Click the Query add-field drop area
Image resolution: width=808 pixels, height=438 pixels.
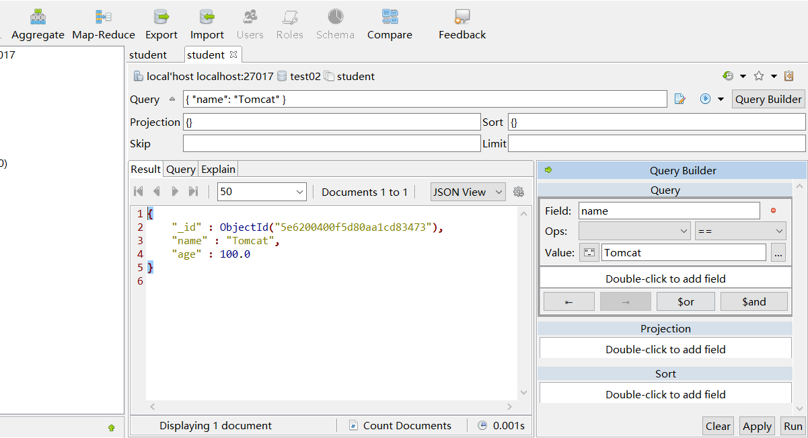coord(665,279)
